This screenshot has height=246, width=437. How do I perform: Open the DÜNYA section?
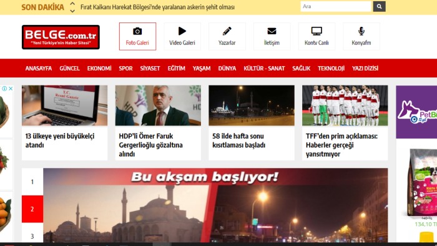227,68
